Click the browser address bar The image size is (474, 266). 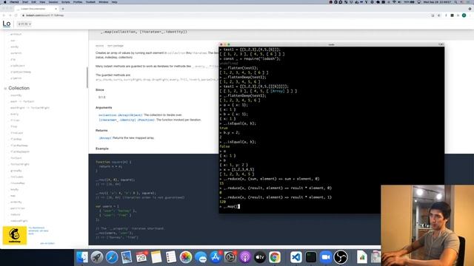tap(224, 15)
